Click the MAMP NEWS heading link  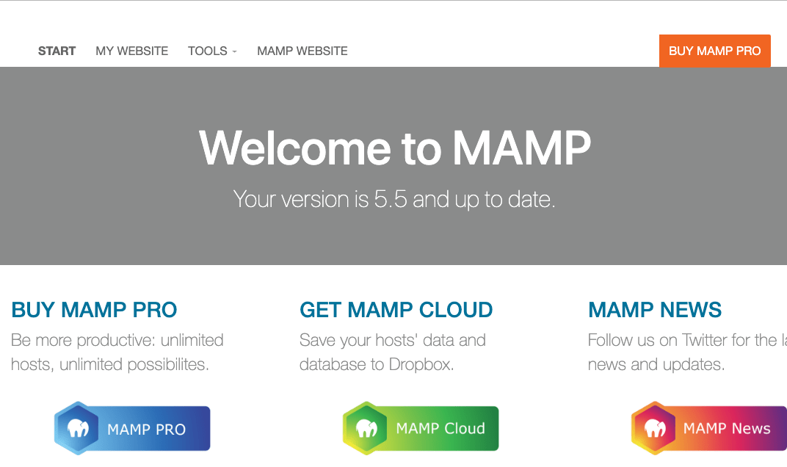(x=655, y=310)
